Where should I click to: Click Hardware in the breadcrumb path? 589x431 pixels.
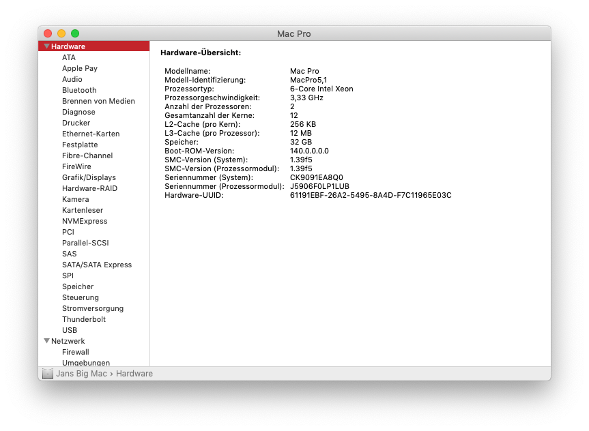pyautogui.click(x=134, y=373)
